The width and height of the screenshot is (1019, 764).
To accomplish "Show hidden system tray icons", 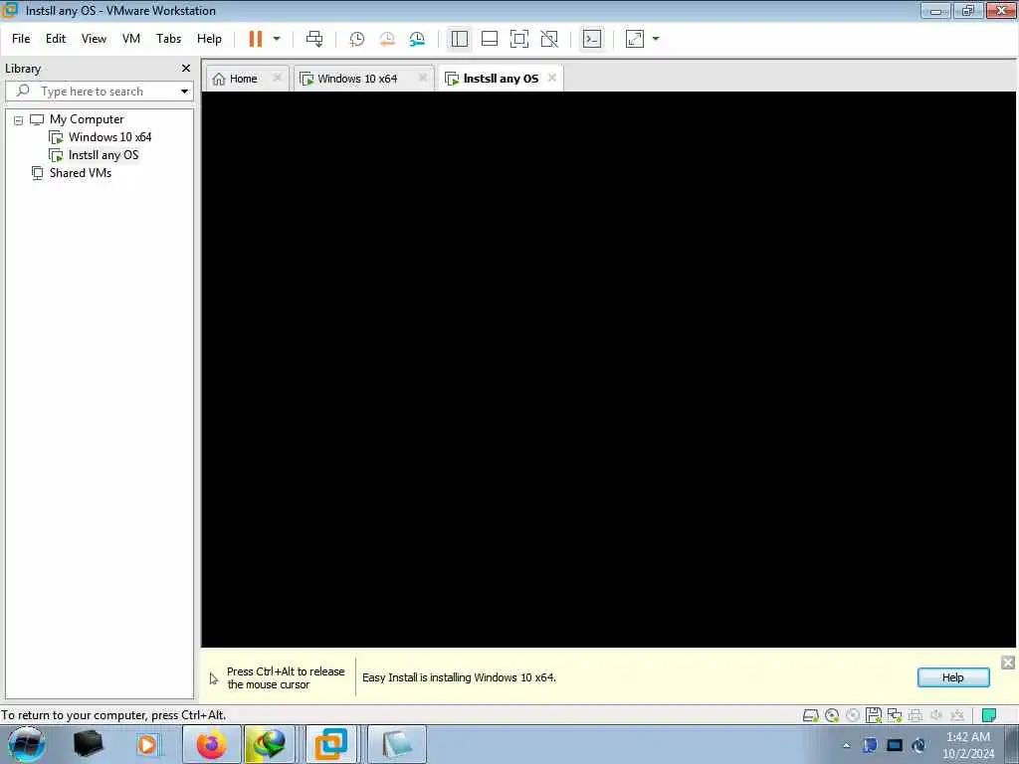I will pyautogui.click(x=846, y=745).
